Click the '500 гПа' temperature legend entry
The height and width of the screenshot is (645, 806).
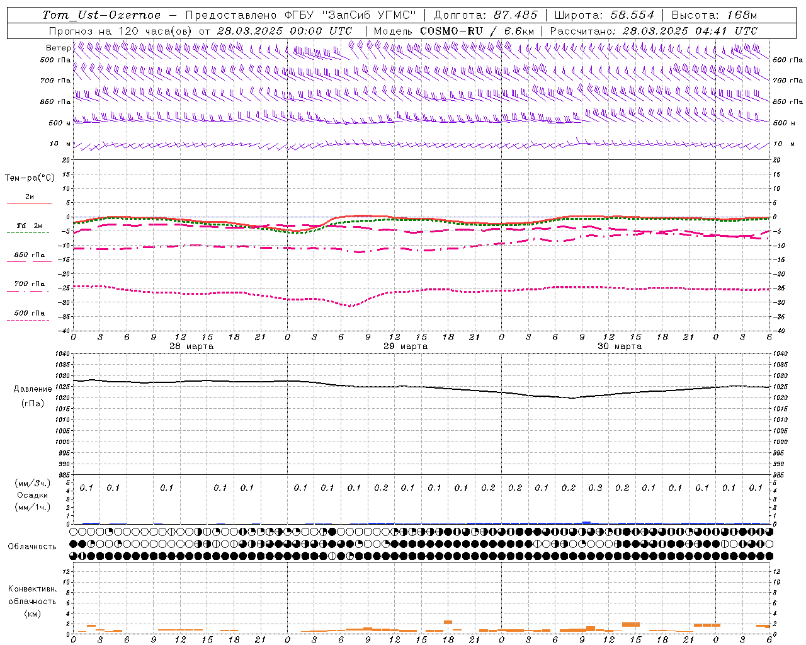[29, 313]
